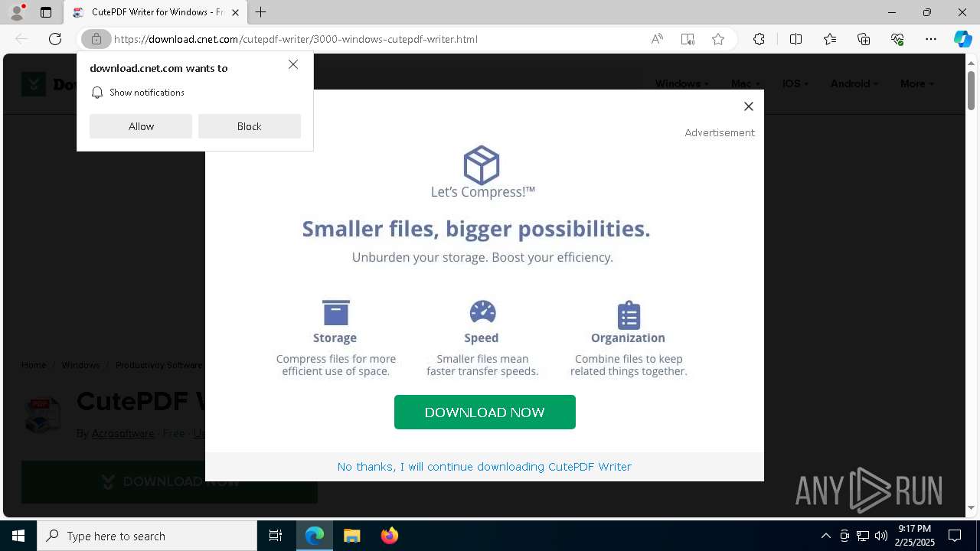Viewport: 980px width, 551px height.
Task: Click the Storage archive icon
Action: coord(335,312)
